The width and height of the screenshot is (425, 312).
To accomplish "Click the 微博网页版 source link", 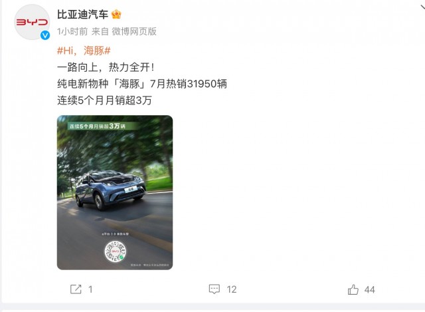I will coord(134,31).
